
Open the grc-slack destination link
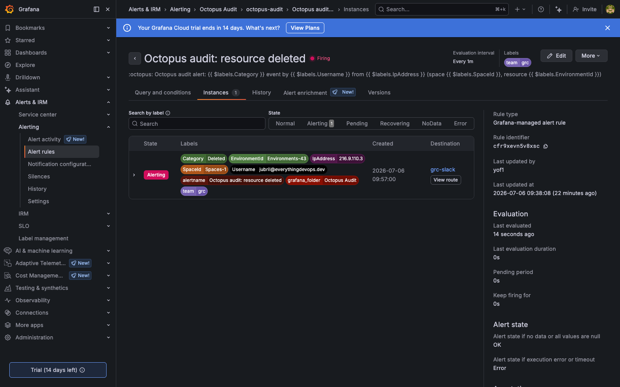pos(443,170)
